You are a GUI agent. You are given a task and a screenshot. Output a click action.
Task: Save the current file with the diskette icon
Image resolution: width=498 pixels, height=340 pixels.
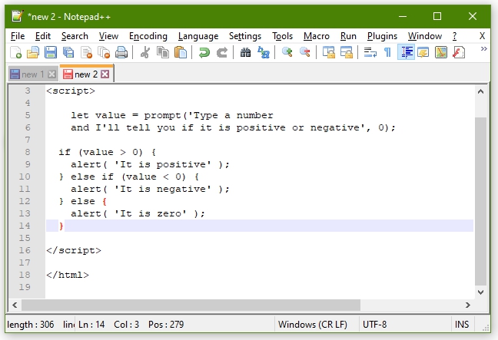point(51,53)
